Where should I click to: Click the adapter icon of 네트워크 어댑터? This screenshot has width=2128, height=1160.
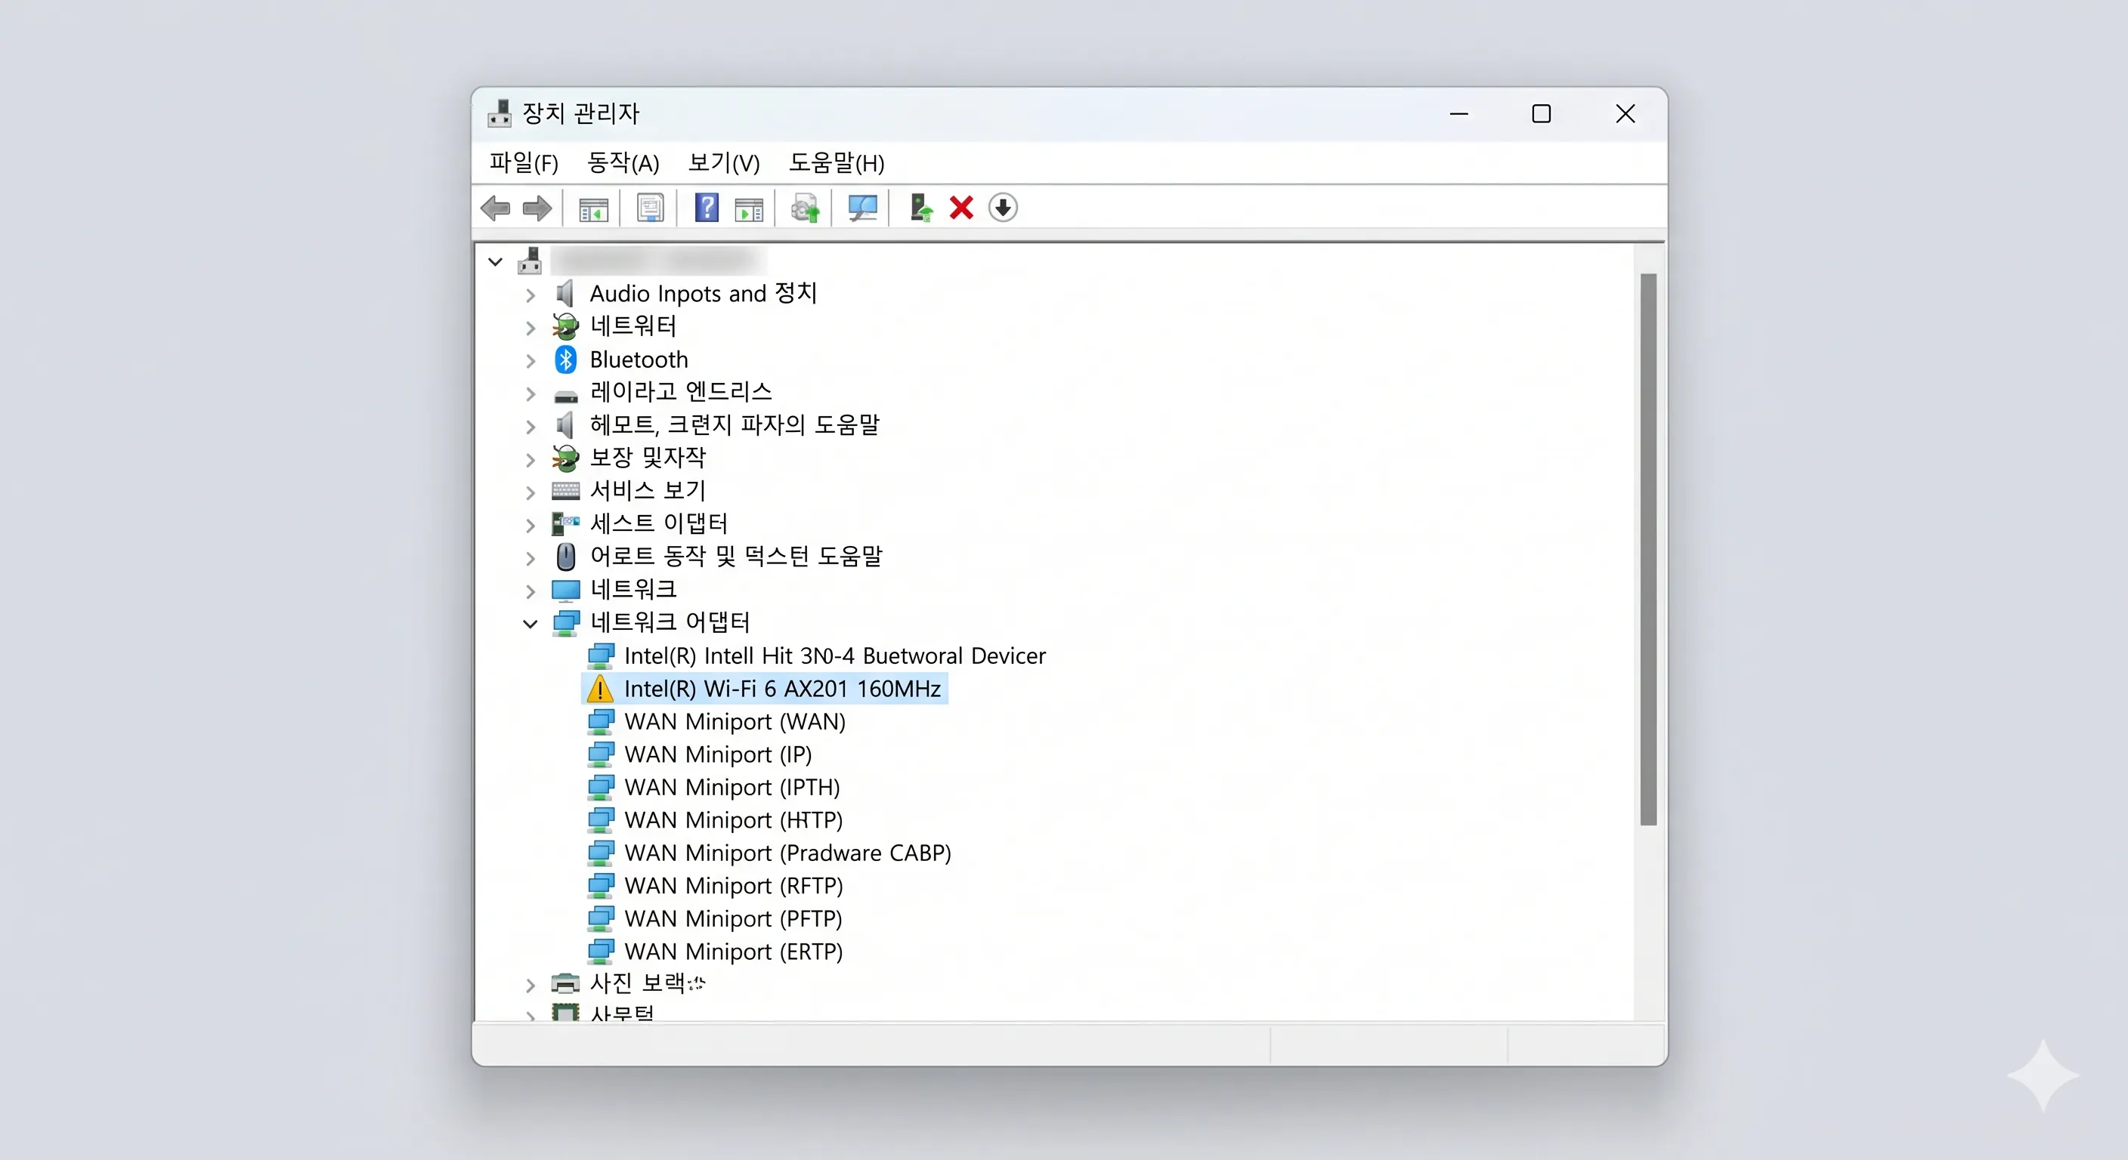point(566,622)
